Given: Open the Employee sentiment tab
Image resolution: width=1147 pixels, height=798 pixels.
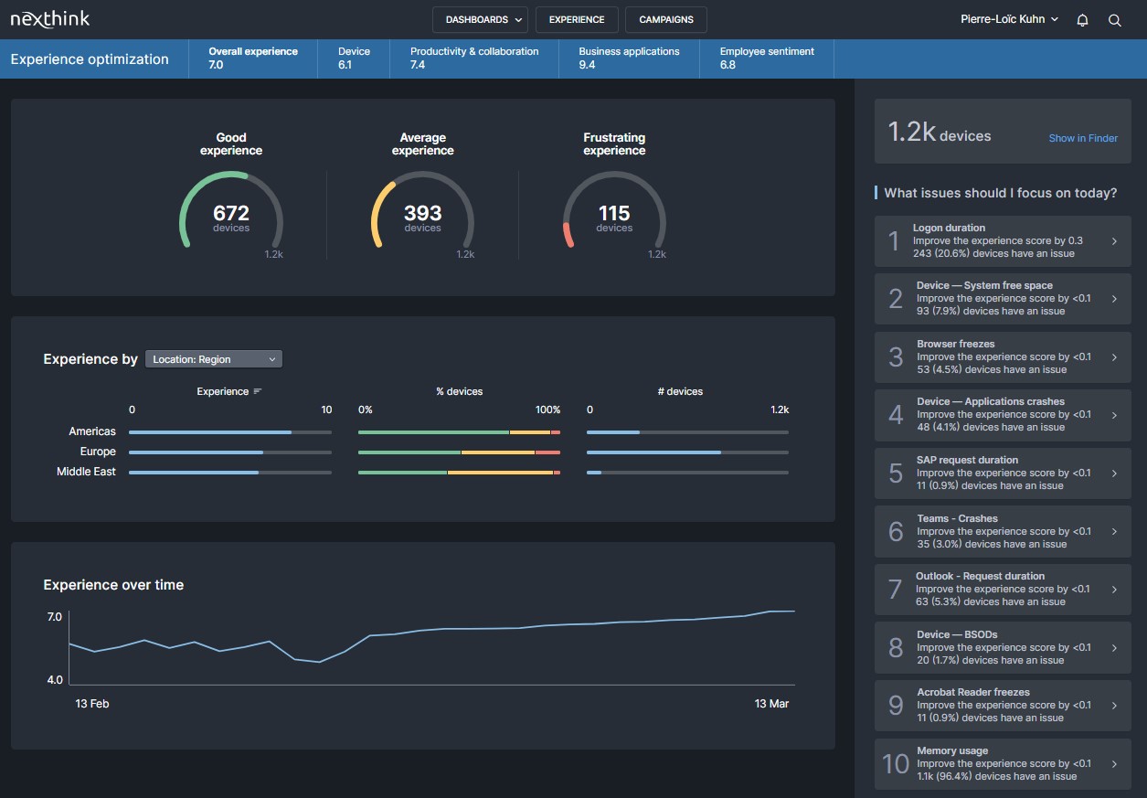Looking at the screenshot, I should 766,59.
